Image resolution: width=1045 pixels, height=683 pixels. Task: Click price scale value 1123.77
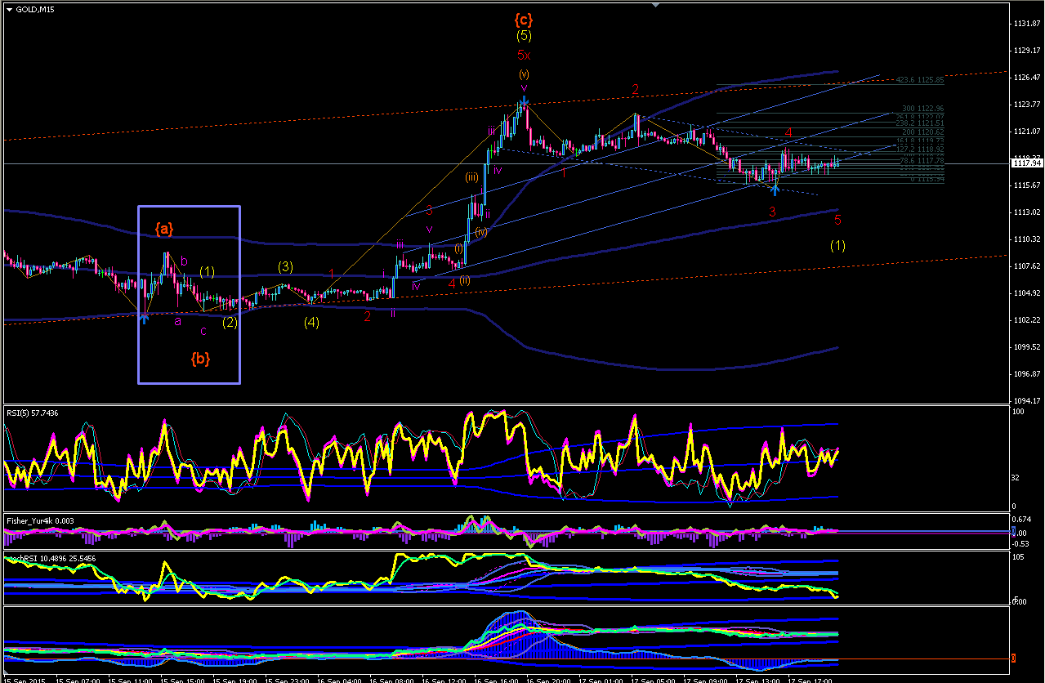coord(1027,105)
